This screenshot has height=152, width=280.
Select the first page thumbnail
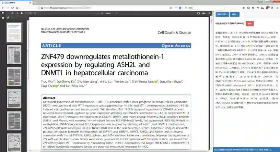click(x=14, y=32)
